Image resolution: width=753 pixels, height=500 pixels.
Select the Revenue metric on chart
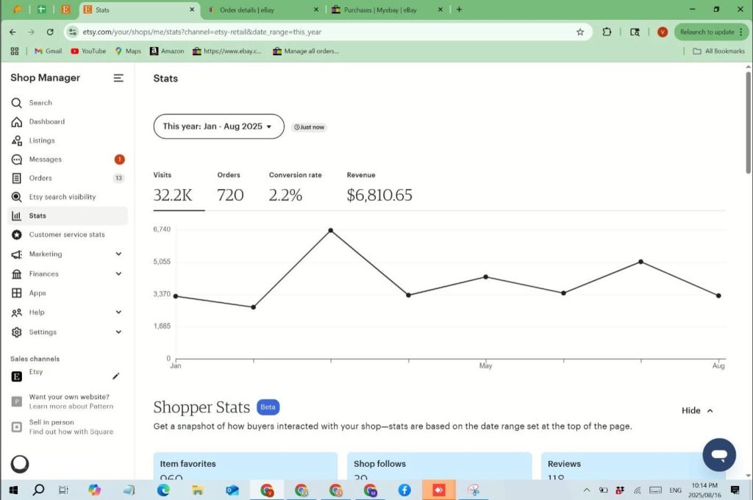(x=379, y=188)
